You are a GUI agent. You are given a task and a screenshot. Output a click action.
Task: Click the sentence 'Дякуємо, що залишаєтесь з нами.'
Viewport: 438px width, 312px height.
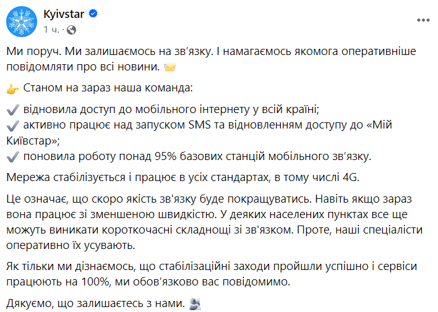click(x=96, y=303)
